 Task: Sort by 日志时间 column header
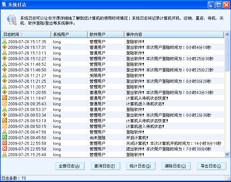click(x=26, y=35)
